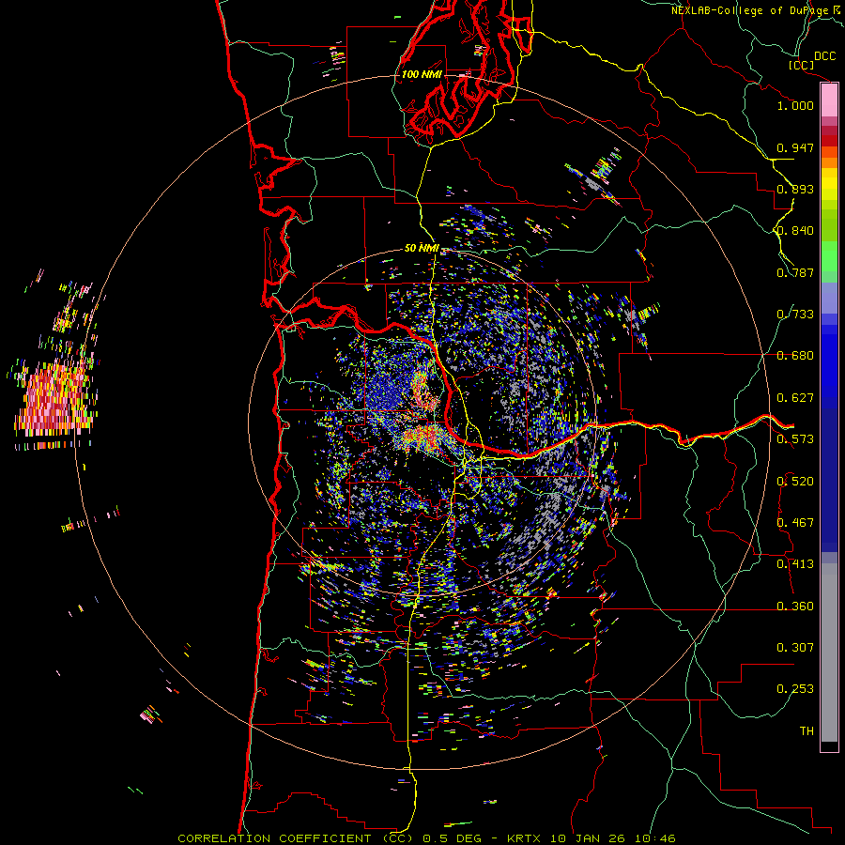
Task: Select the 0.787 scale value
Action: [795, 272]
